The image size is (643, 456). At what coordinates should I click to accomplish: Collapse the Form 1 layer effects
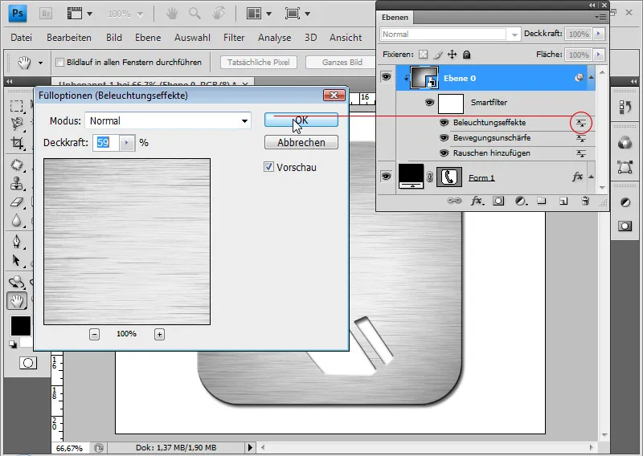point(591,177)
